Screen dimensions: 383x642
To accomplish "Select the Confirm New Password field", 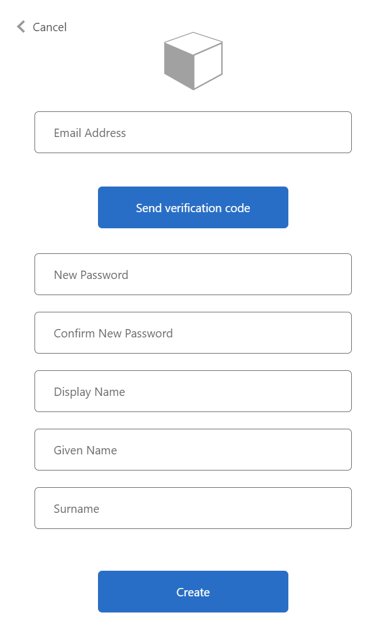I will pyautogui.click(x=193, y=332).
